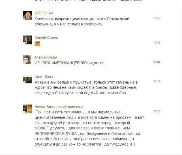Open Сергей Козлов's avatar picture
Image resolution: width=182 pixels, height=155 pixels.
tap(28, 40)
